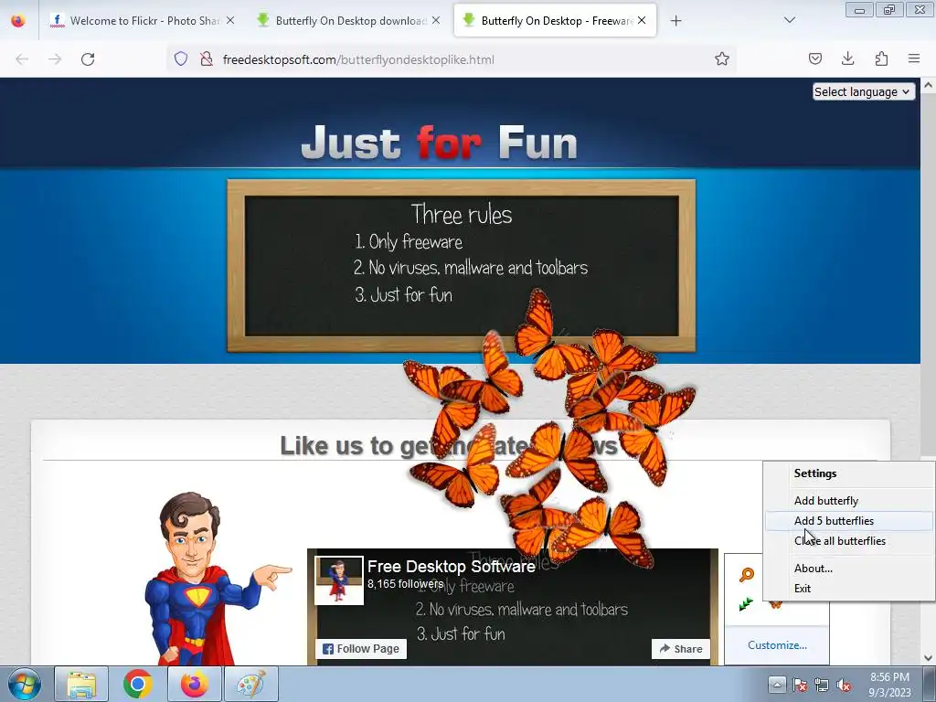Screen dimensions: 936x702
Task: Expand the list all tabs chevron
Action: click(789, 20)
